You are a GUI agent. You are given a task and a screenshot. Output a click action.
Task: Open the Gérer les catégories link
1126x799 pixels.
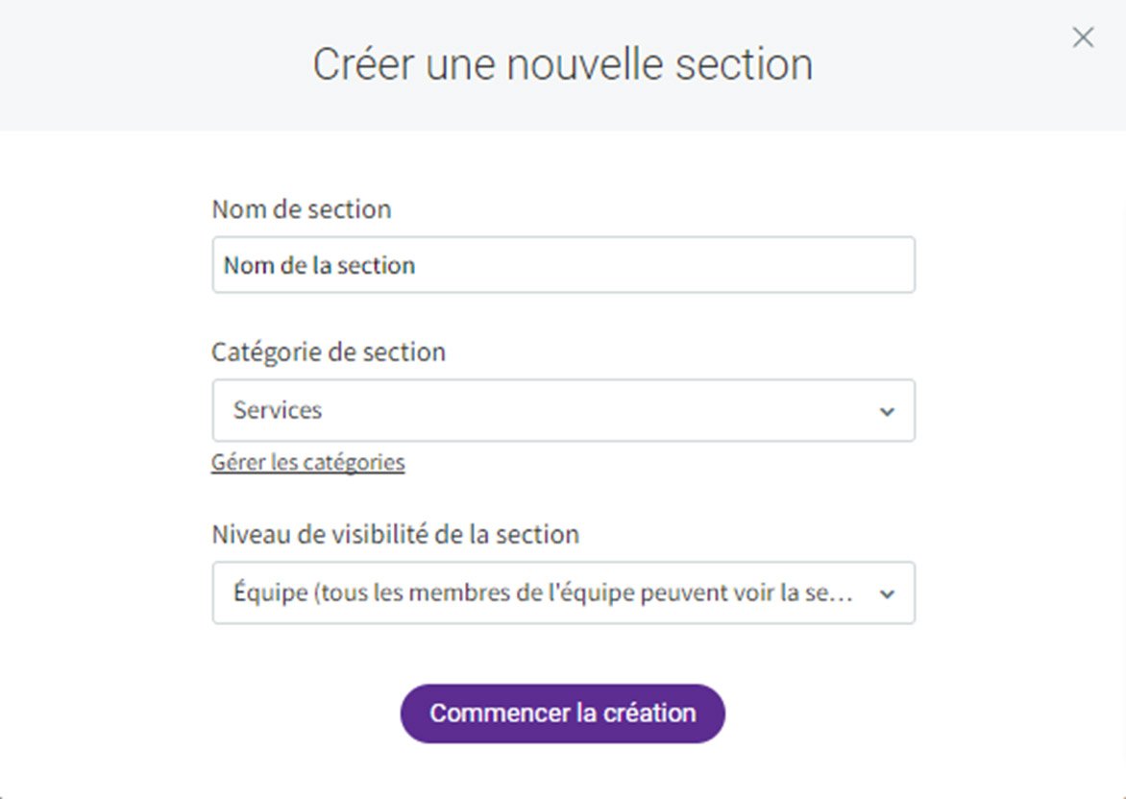(307, 463)
